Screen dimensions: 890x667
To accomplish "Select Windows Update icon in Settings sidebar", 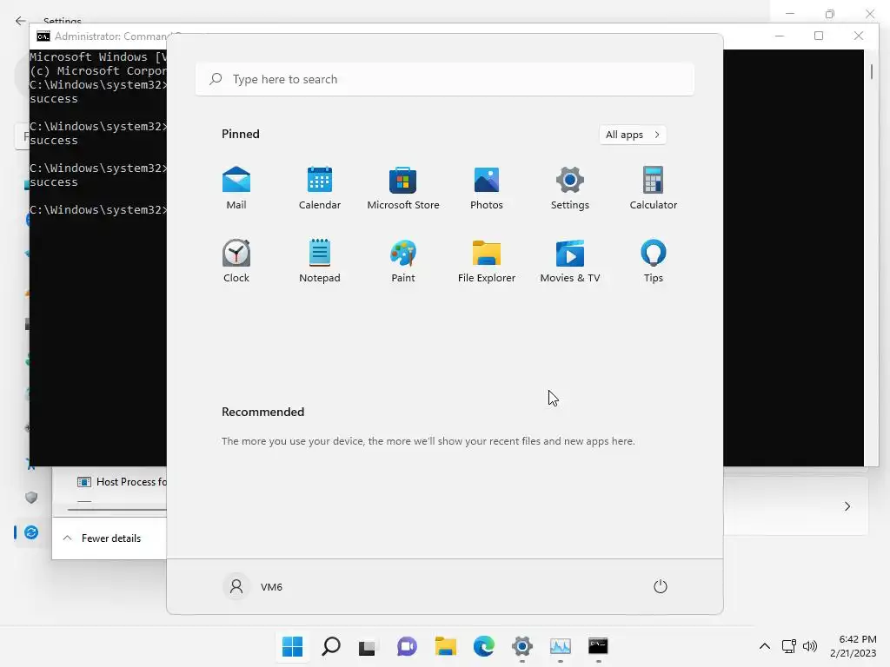I will tap(31, 532).
